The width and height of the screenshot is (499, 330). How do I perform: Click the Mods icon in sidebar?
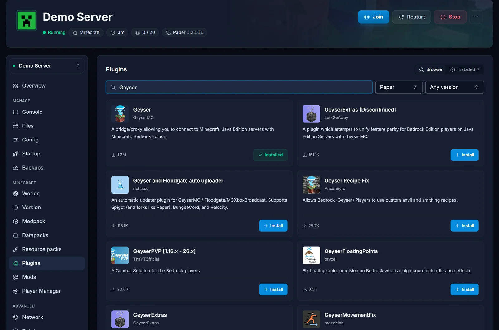click(16, 277)
